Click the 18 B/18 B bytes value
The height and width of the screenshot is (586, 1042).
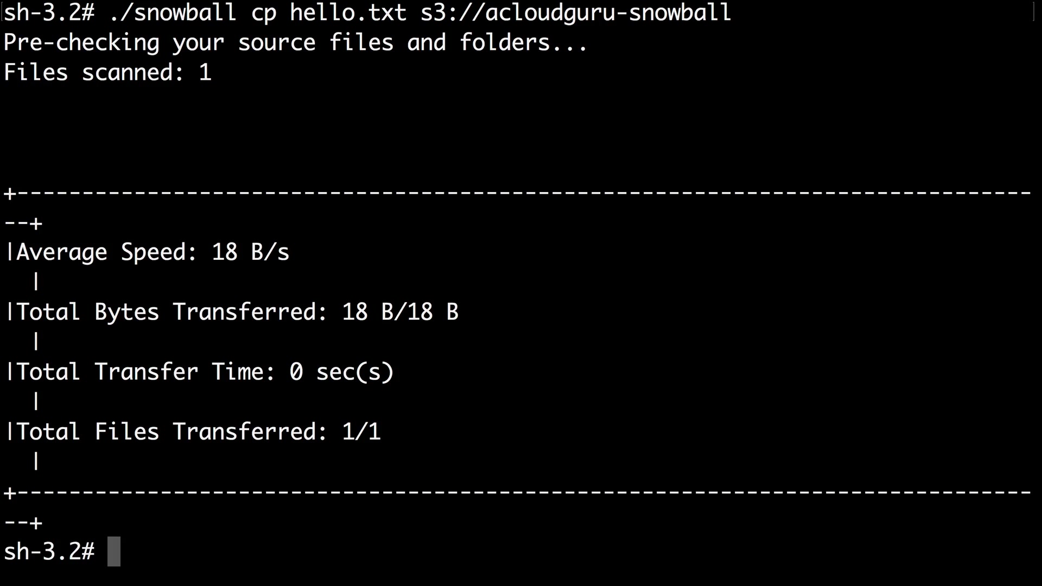click(400, 312)
